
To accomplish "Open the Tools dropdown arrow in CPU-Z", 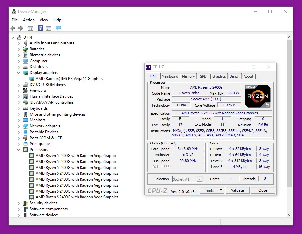I will [x=221, y=190].
